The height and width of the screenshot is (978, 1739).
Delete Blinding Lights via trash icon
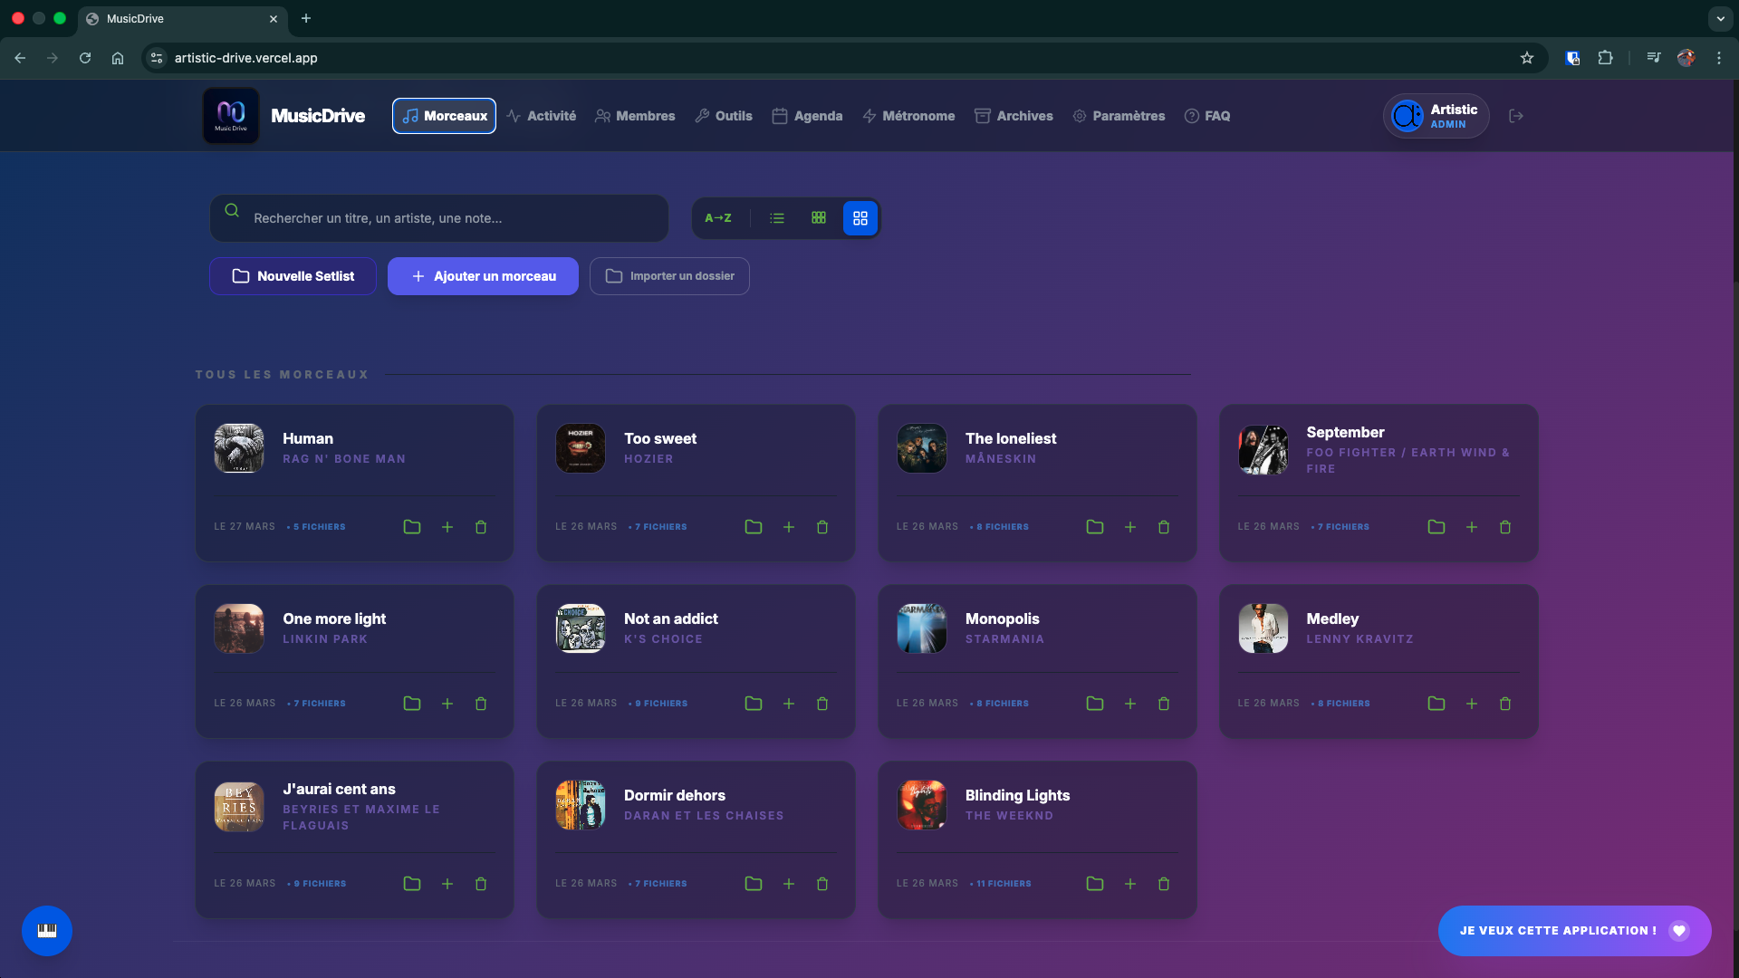(x=1164, y=884)
